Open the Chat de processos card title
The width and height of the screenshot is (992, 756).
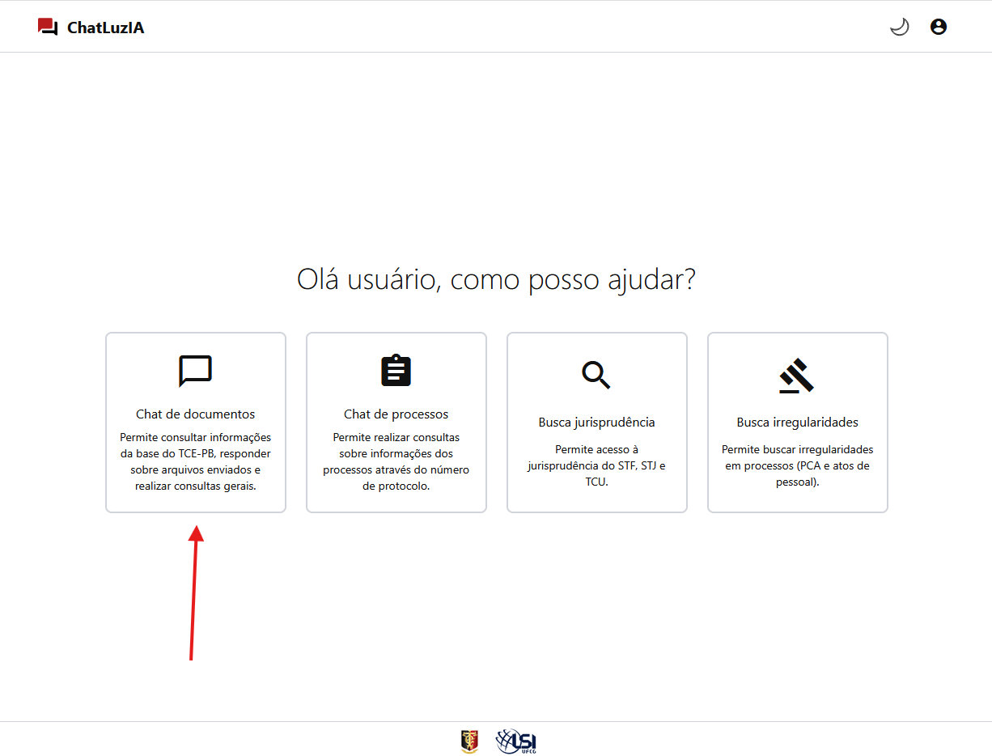[x=396, y=414]
